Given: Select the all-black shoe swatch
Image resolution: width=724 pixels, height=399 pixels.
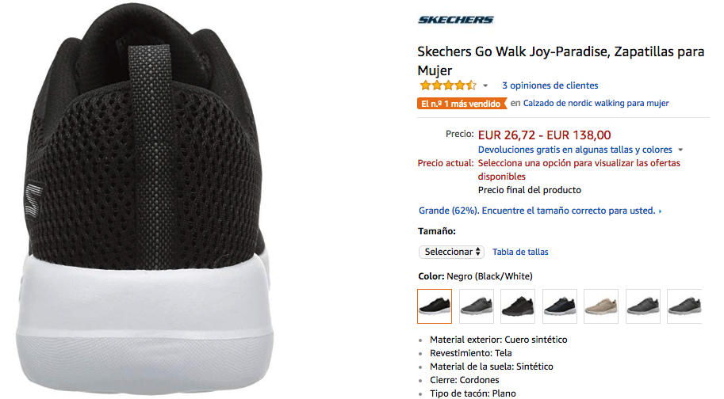Looking at the screenshot, I should tap(518, 306).
